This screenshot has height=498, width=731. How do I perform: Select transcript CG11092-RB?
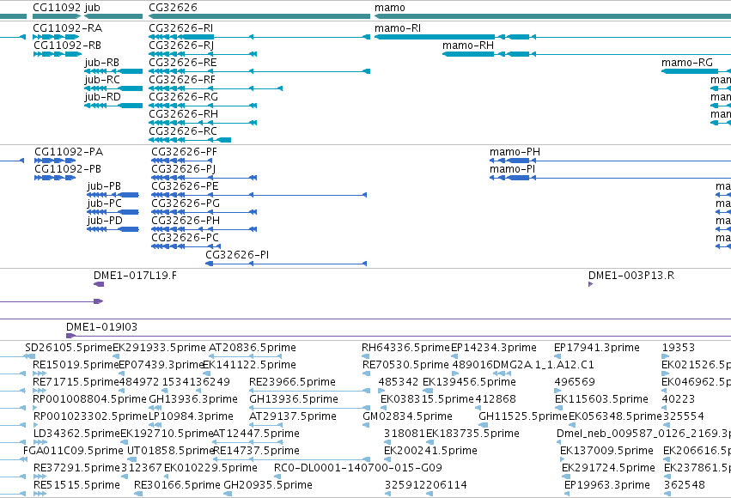[x=67, y=46]
